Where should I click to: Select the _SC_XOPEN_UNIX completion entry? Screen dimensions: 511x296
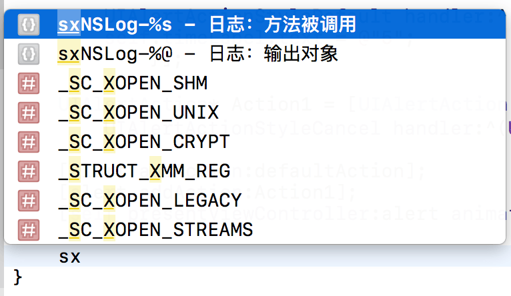coord(255,113)
